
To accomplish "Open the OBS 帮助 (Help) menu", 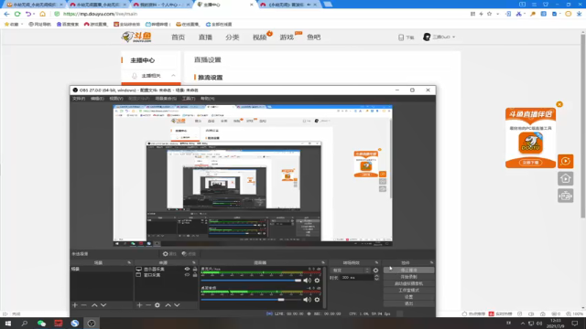I will point(208,99).
